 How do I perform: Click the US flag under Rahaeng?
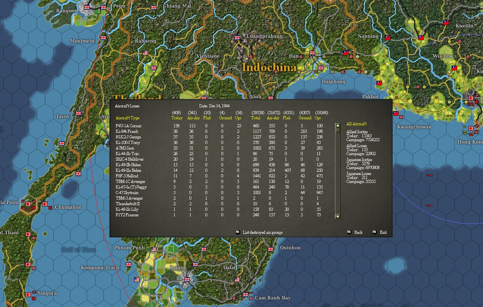pyautogui.click(x=145, y=52)
